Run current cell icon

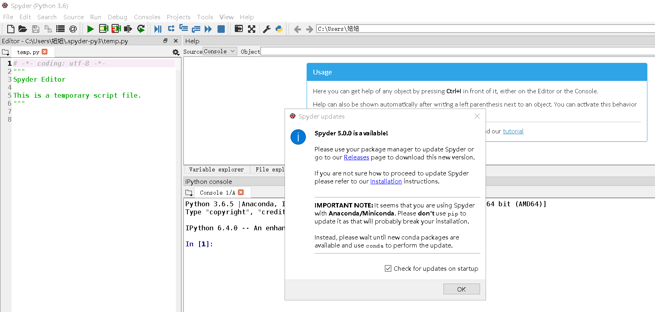click(104, 29)
